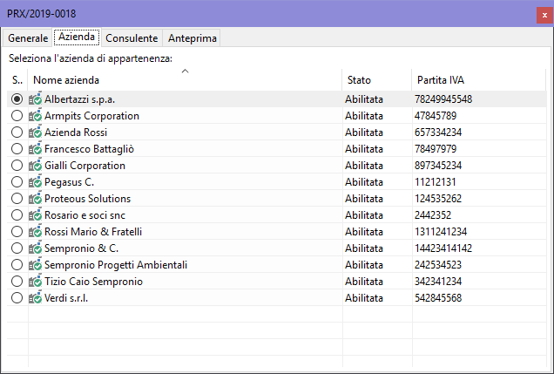
Task: Click the icon next to Proteus Solutions
Action: 36,199
